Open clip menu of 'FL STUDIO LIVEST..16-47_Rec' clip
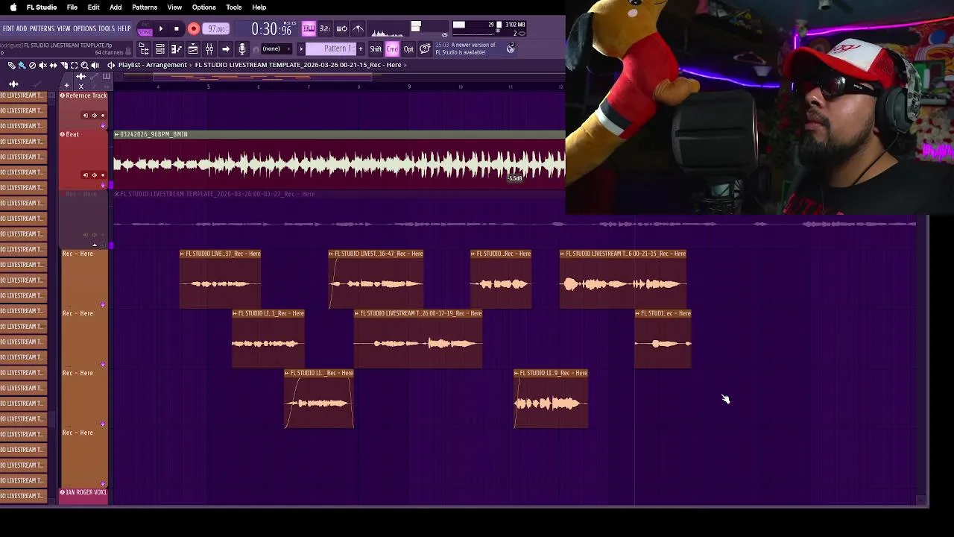 [x=332, y=254]
